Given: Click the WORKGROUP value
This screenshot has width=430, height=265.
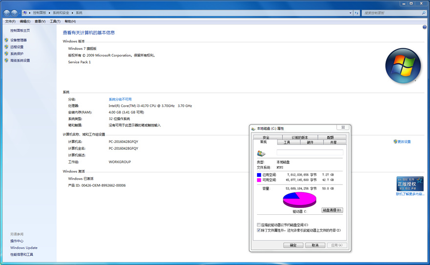Looking at the screenshot, I should [120, 162].
